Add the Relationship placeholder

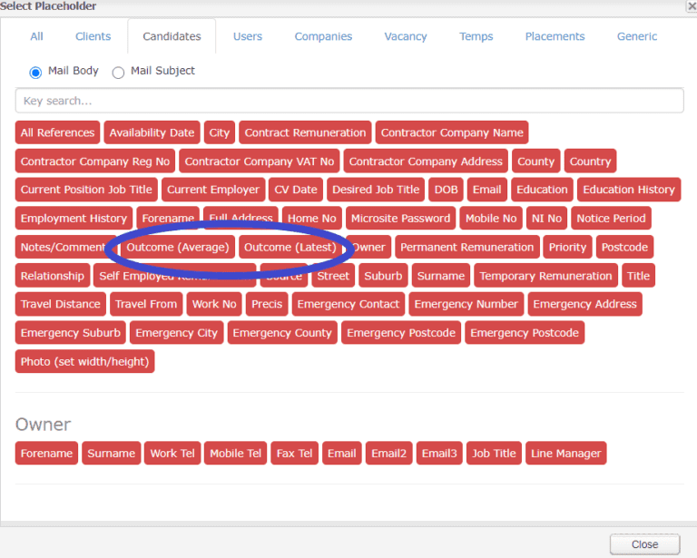53,276
